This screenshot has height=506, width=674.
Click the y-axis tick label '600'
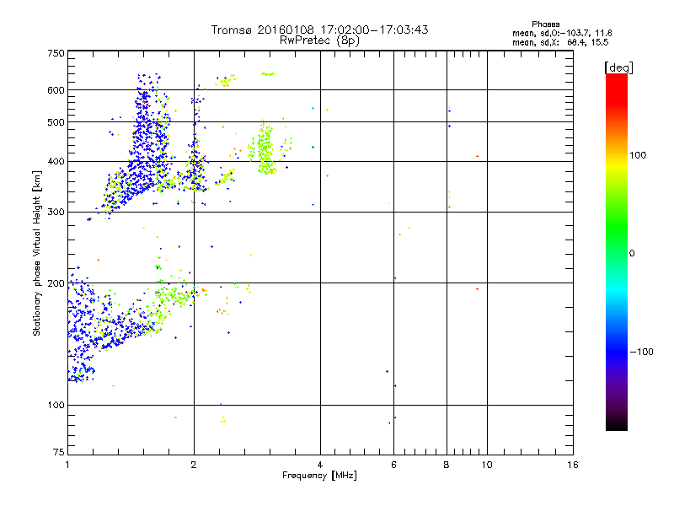point(56,90)
